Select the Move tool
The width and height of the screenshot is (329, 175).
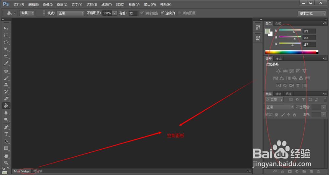tap(6, 28)
